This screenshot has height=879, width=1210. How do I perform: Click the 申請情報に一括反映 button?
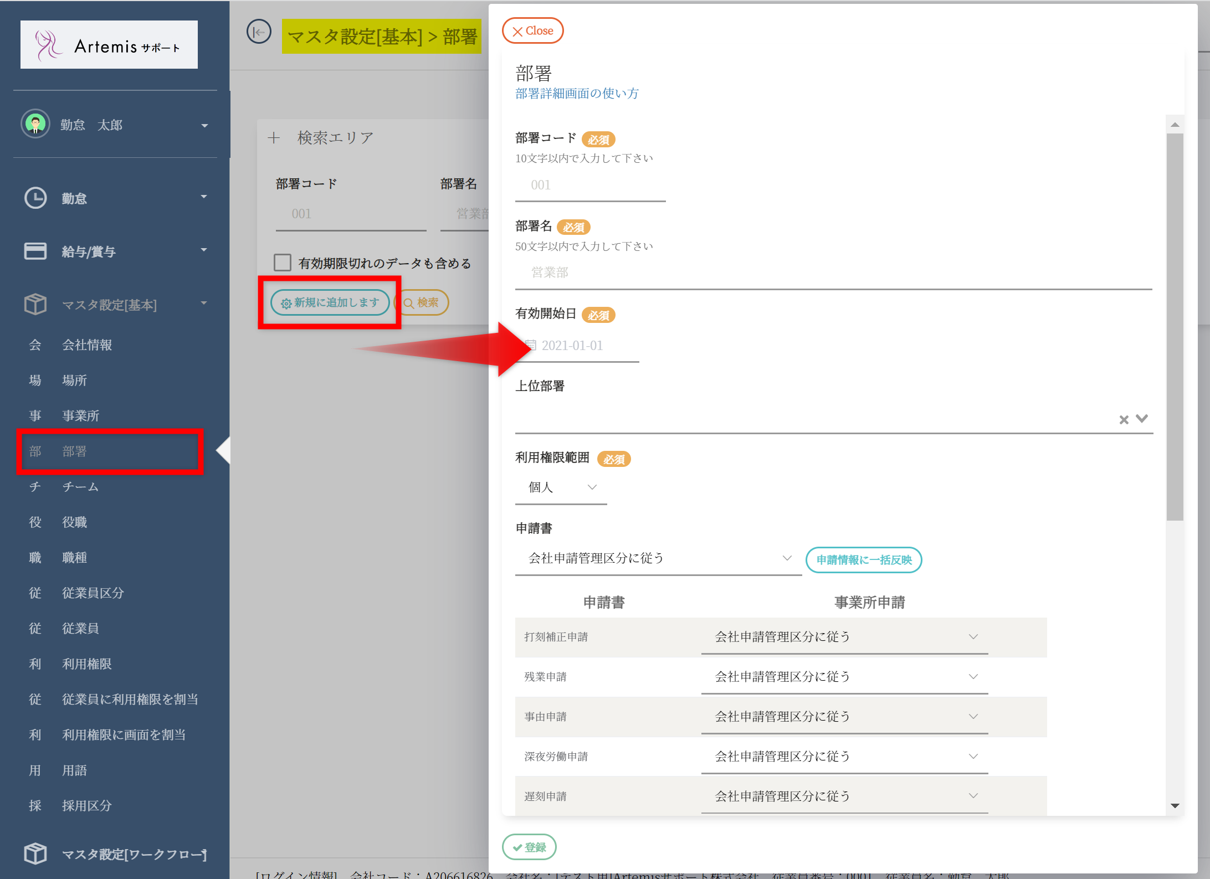863,560
